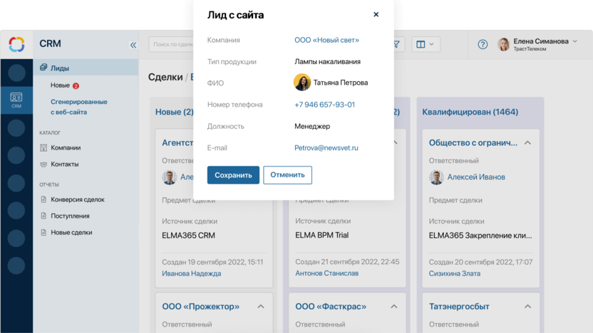The width and height of the screenshot is (593, 333).
Task: Open the help question mark icon
Action: point(483,45)
